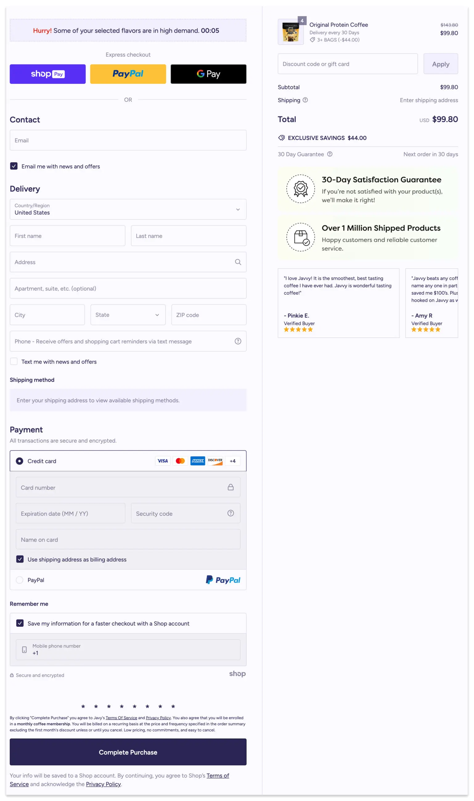Click the 30 Day Guarantee help icon
The height and width of the screenshot is (801, 474).
(330, 154)
